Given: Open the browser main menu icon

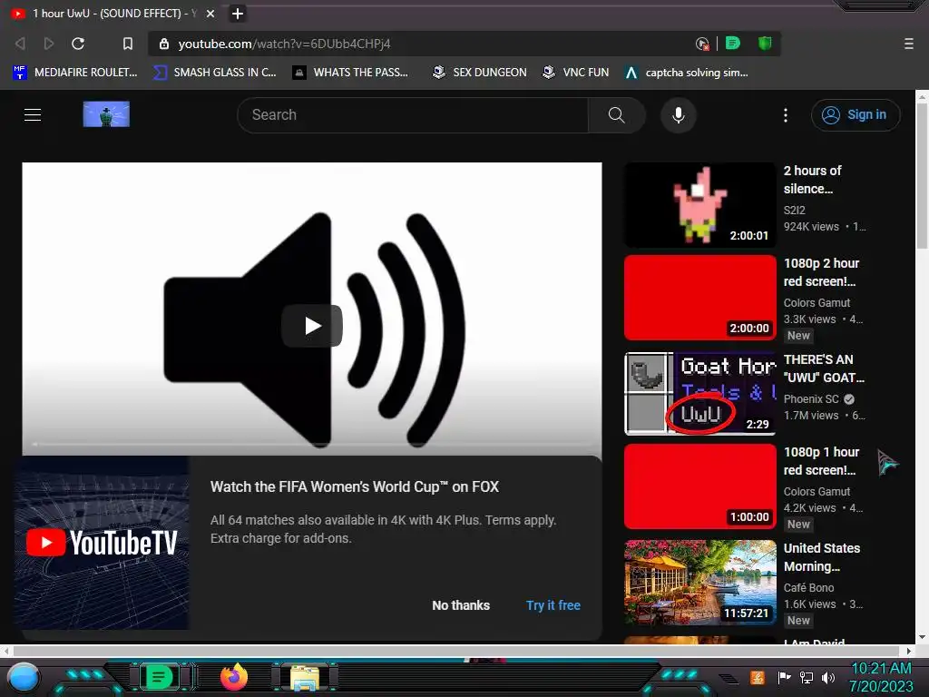Looking at the screenshot, I should tap(909, 44).
